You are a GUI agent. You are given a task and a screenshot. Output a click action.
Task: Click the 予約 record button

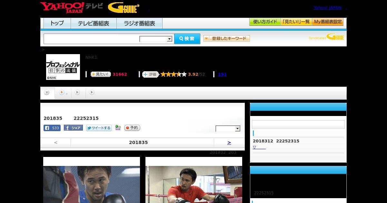[x=132, y=128]
